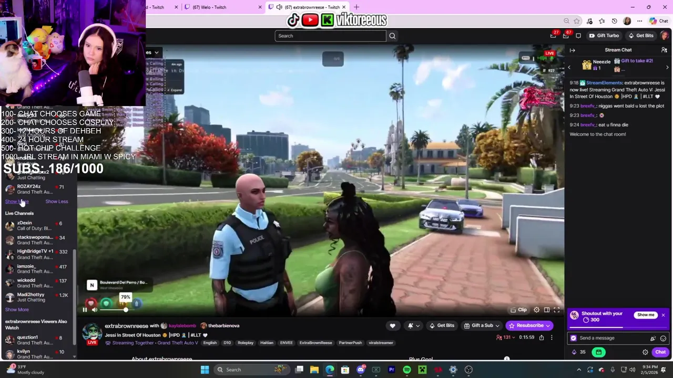Open notifications inbox with 67 badge
The height and width of the screenshot is (378, 673).
566,35
